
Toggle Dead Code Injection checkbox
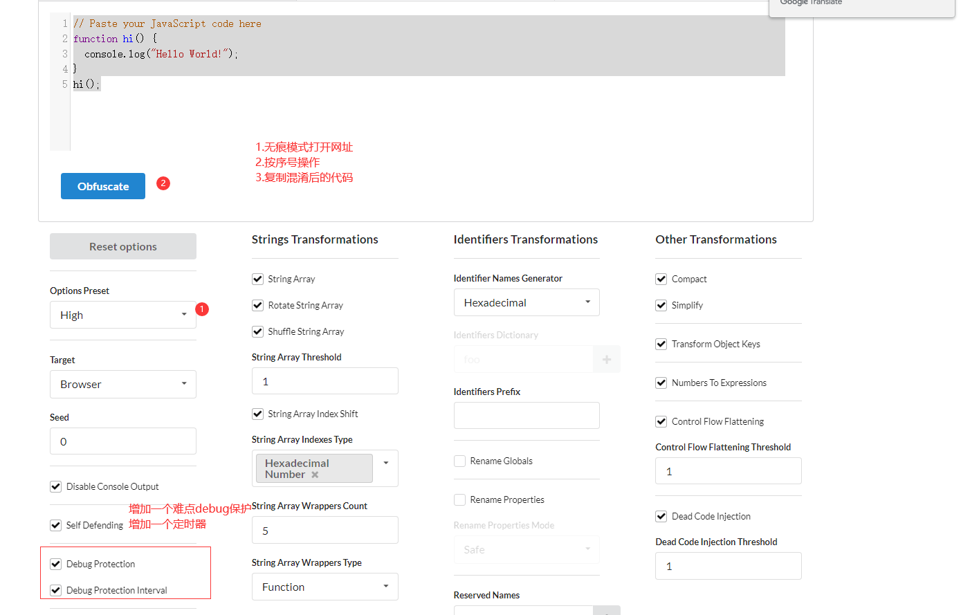click(661, 516)
